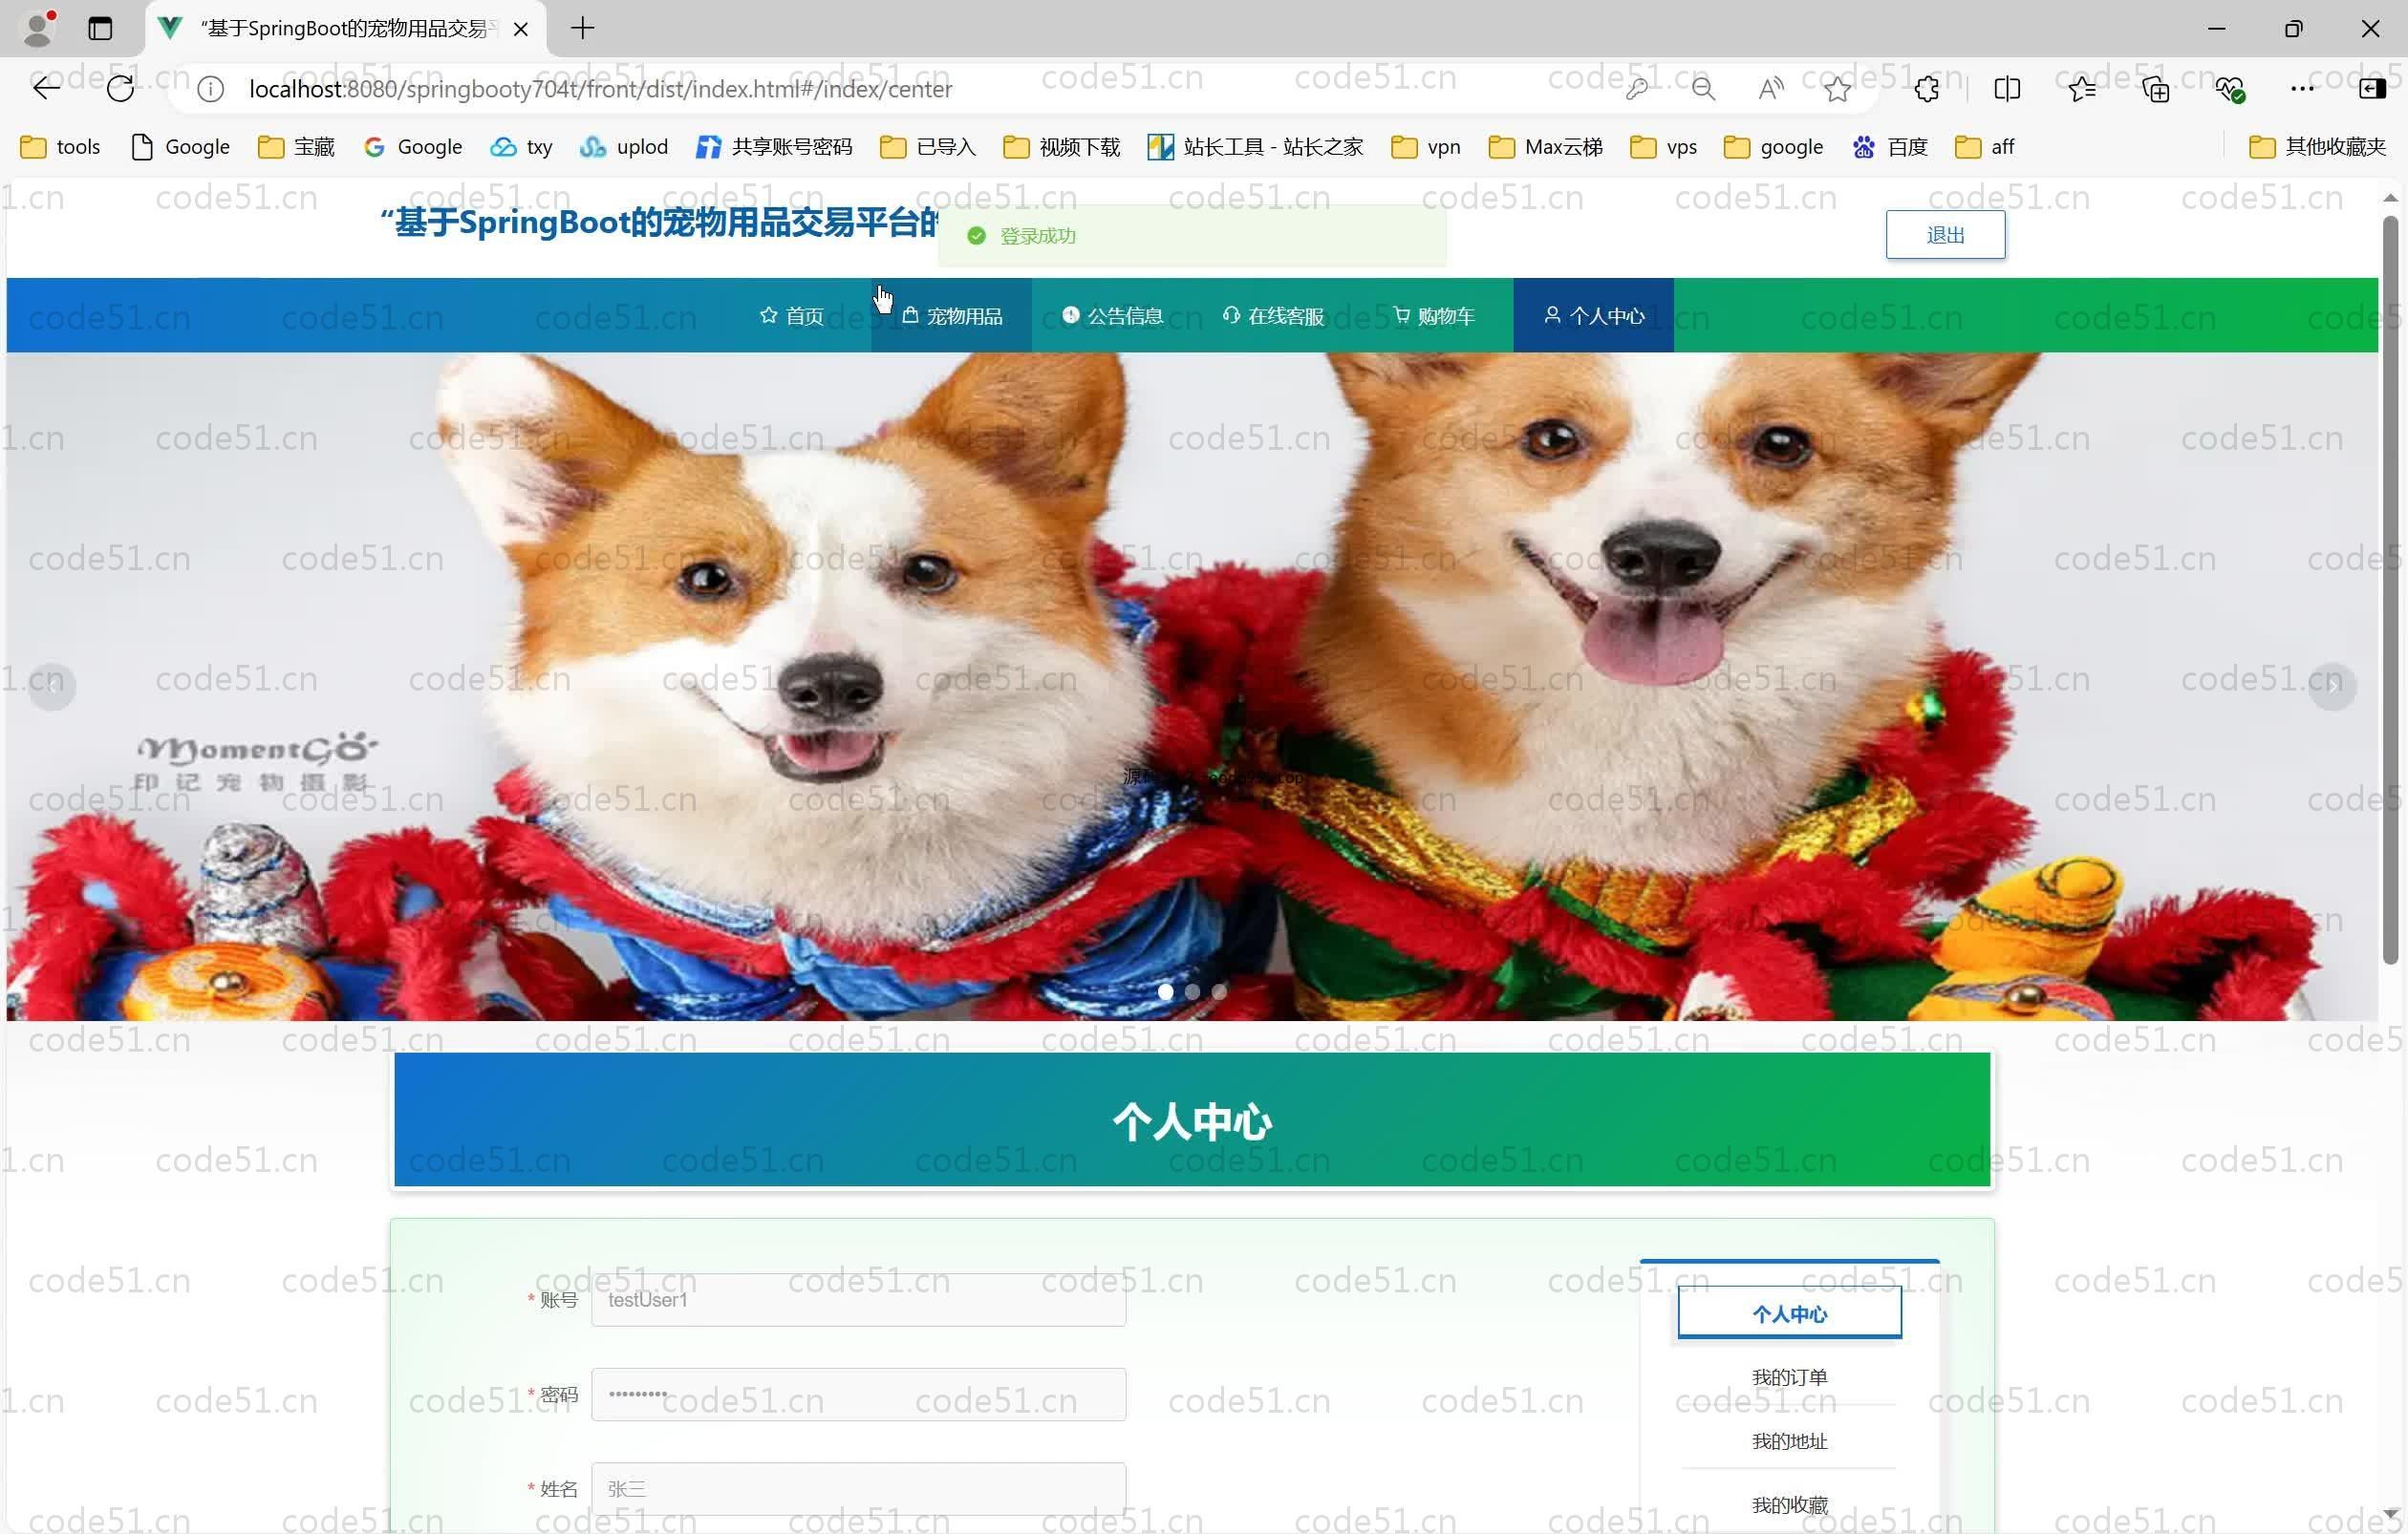
Task: Open Google bookmark with page icon
Action: click(181, 147)
